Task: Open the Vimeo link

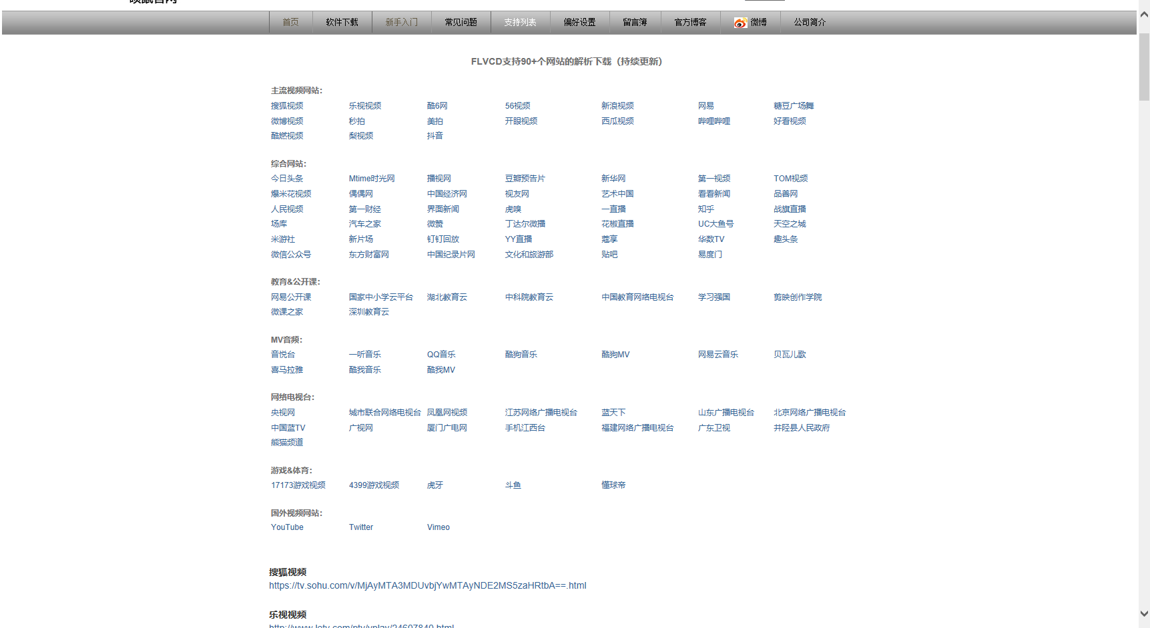Action: point(439,527)
